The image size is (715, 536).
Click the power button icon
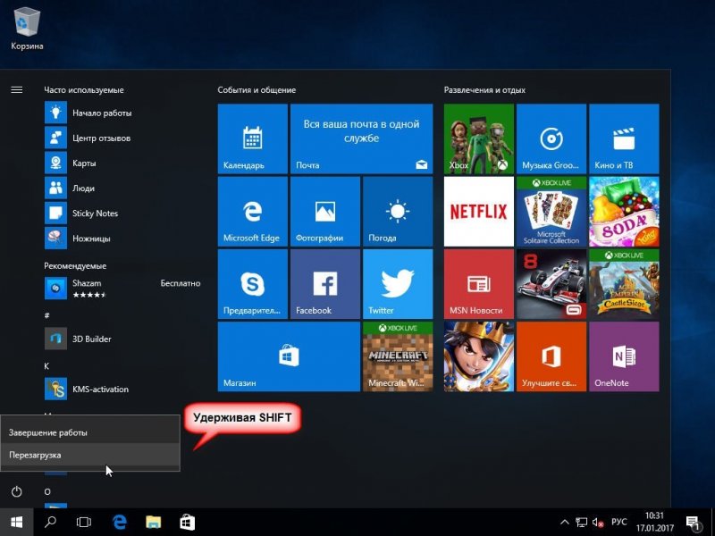click(x=17, y=492)
